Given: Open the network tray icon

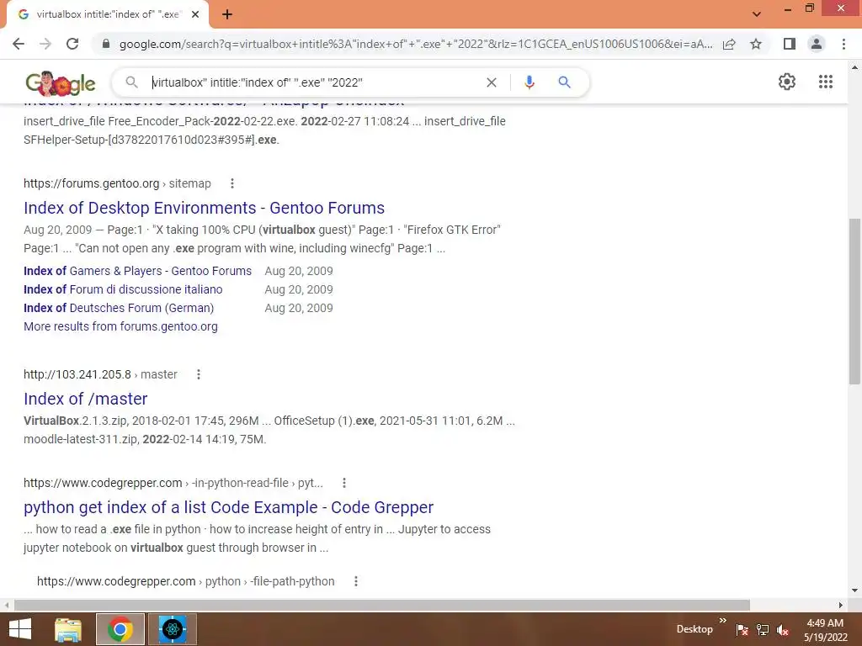Looking at the screenshot, I should [763, 630].
